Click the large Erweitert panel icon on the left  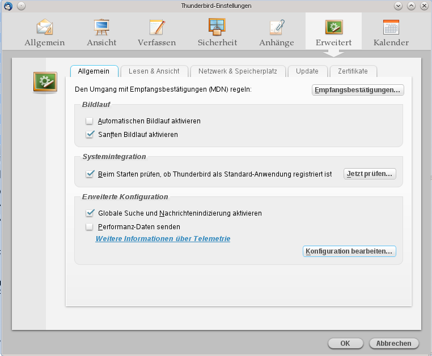(x=45, y=82)
